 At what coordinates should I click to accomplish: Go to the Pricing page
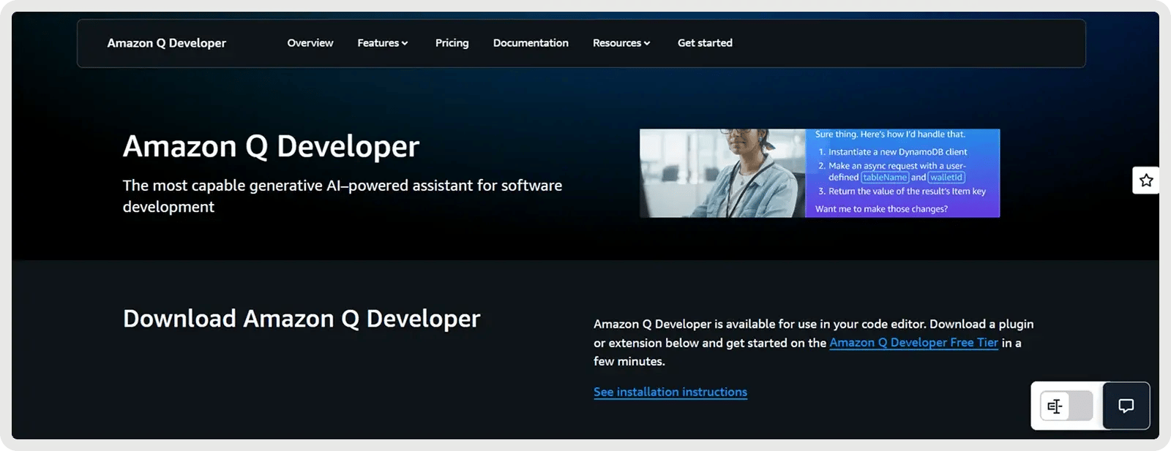point(452,43)
